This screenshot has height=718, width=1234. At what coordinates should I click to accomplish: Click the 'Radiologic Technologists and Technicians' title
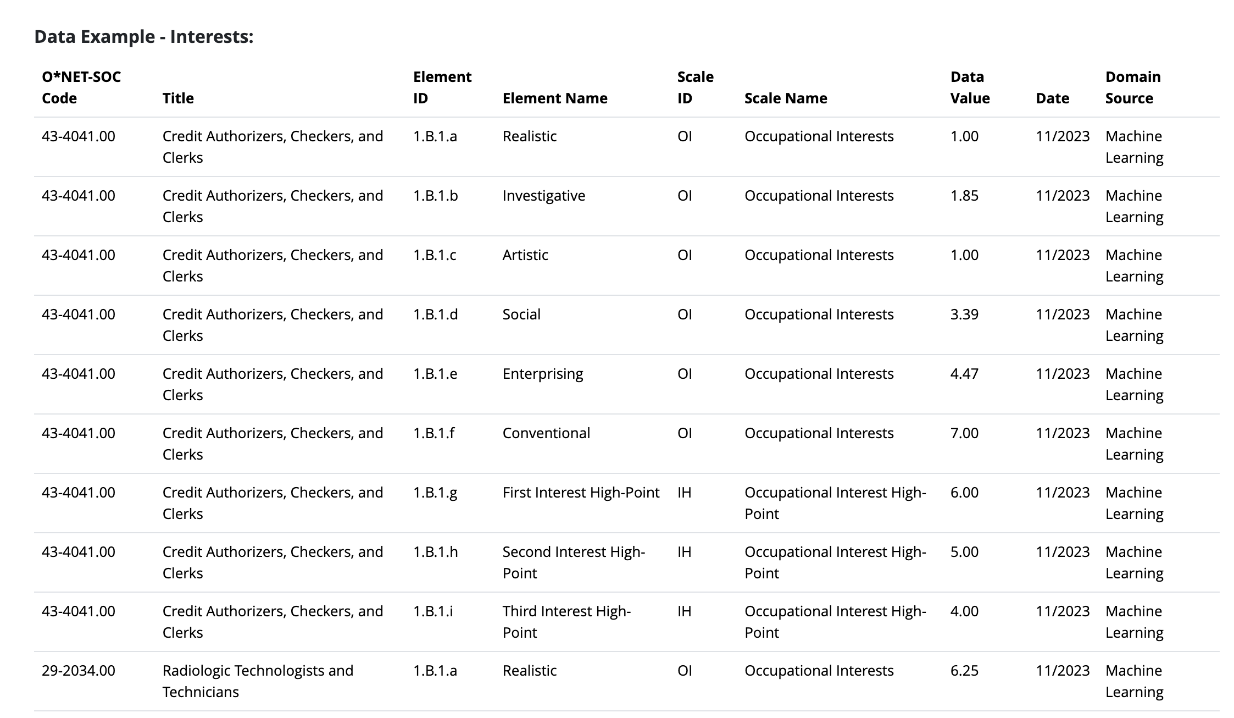point(258,681)
